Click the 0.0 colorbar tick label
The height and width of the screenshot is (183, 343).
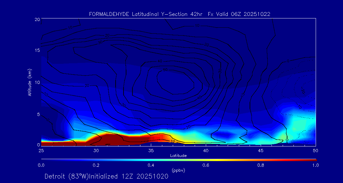coord(41,165)
